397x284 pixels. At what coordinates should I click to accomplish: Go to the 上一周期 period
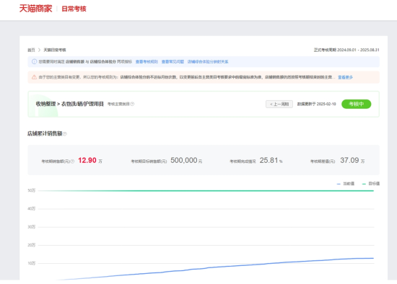coord(279,104)
